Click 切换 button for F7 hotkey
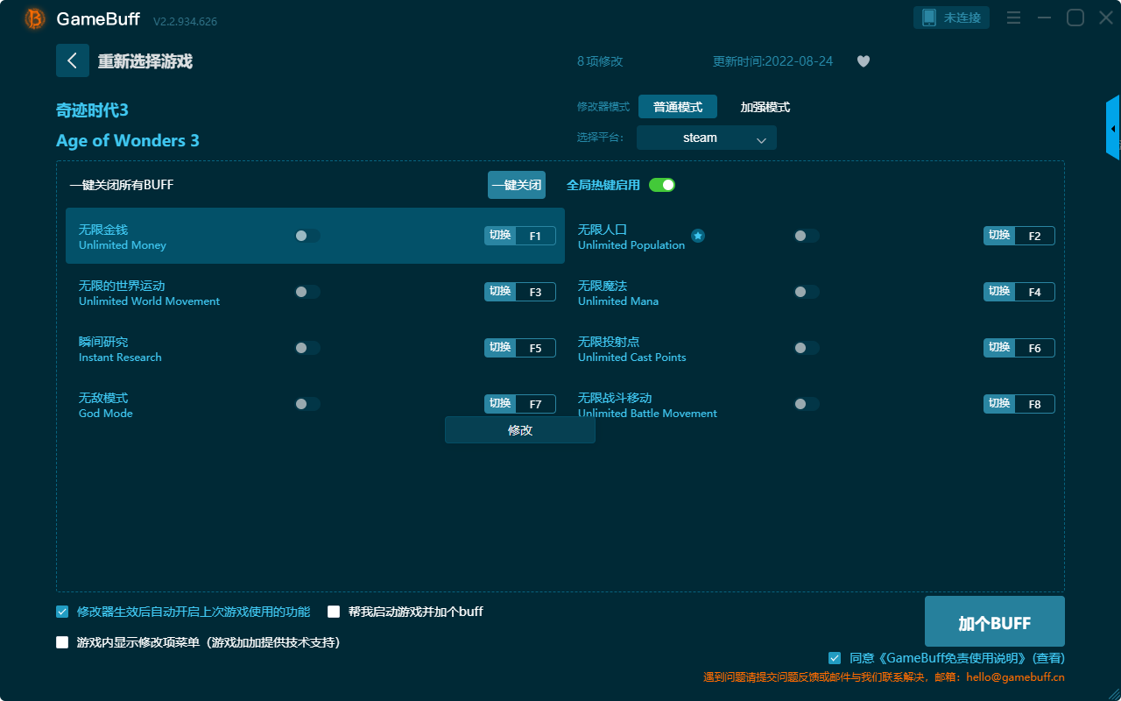The image size is (1121, 701). point(500,404)
